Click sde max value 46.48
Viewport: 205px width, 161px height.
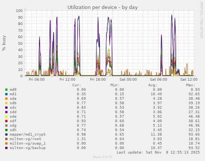(194, 117)
